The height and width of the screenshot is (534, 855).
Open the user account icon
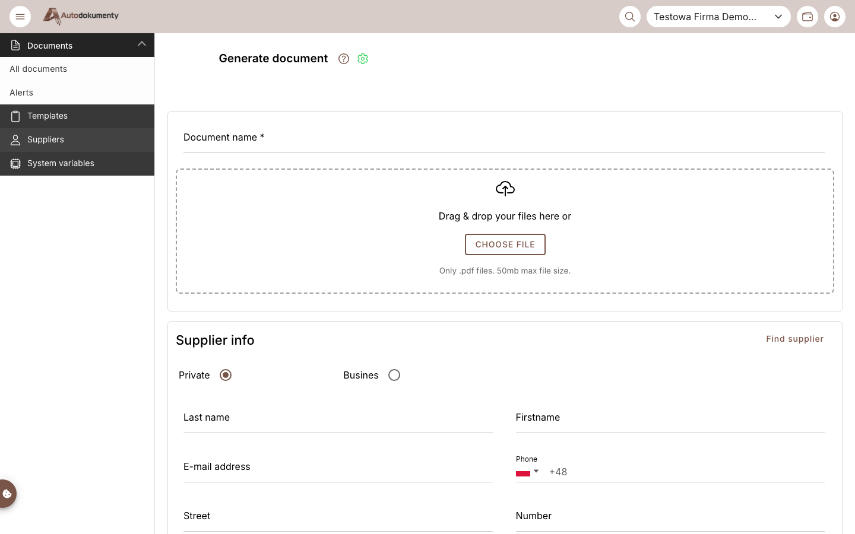[835, 17]
